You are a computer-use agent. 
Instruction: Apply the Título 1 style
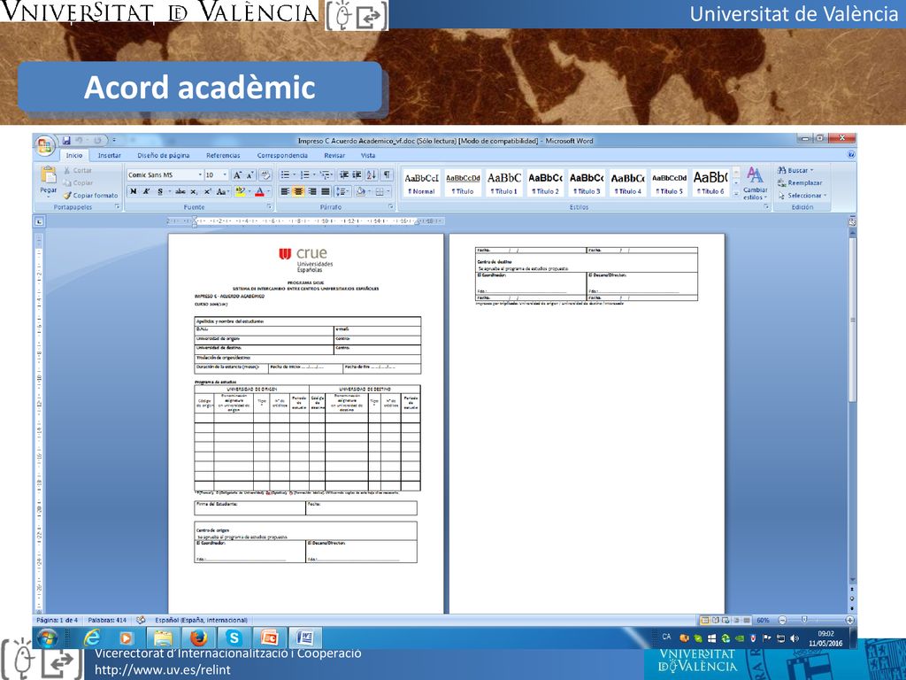click(x=503, y=182)
